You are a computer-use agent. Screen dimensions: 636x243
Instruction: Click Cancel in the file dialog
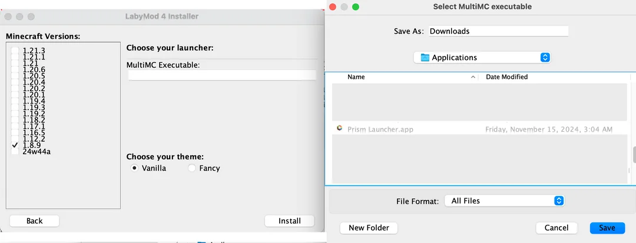point(556,228)
